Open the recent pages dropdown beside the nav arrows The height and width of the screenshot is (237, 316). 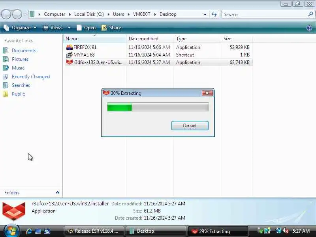point(25,14)
